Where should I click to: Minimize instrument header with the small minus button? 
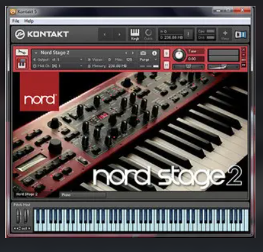click(244, 55)
